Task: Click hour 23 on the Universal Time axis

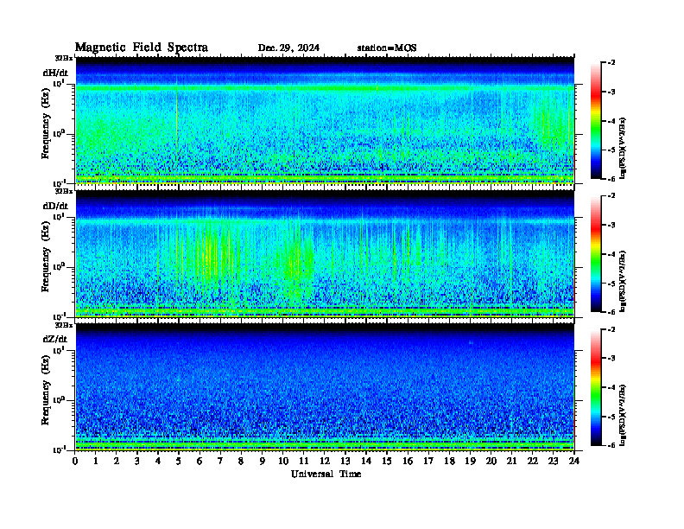Action: (553, 462)
